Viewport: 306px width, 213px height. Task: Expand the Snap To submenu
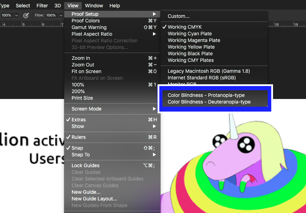(112, 155)
